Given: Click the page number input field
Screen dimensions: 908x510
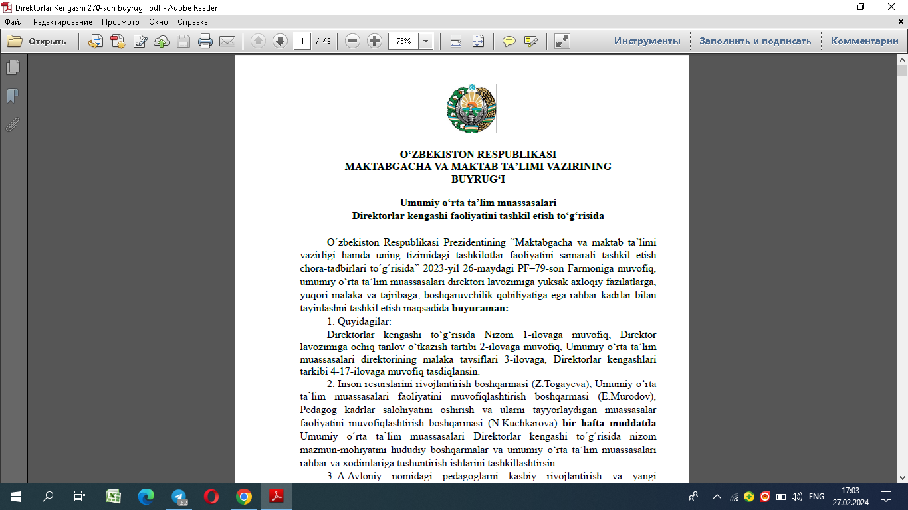Looking at the screenshot, I should coord(302,41).
